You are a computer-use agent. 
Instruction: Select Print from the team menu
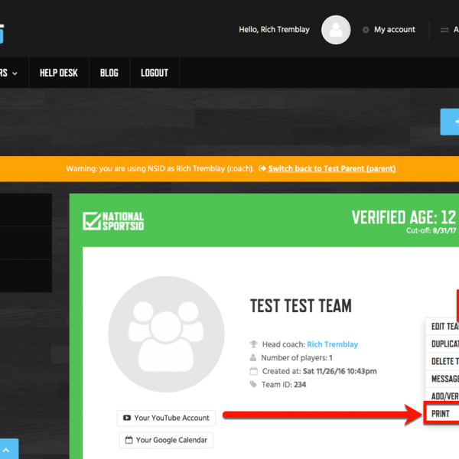tap(441, 414)
